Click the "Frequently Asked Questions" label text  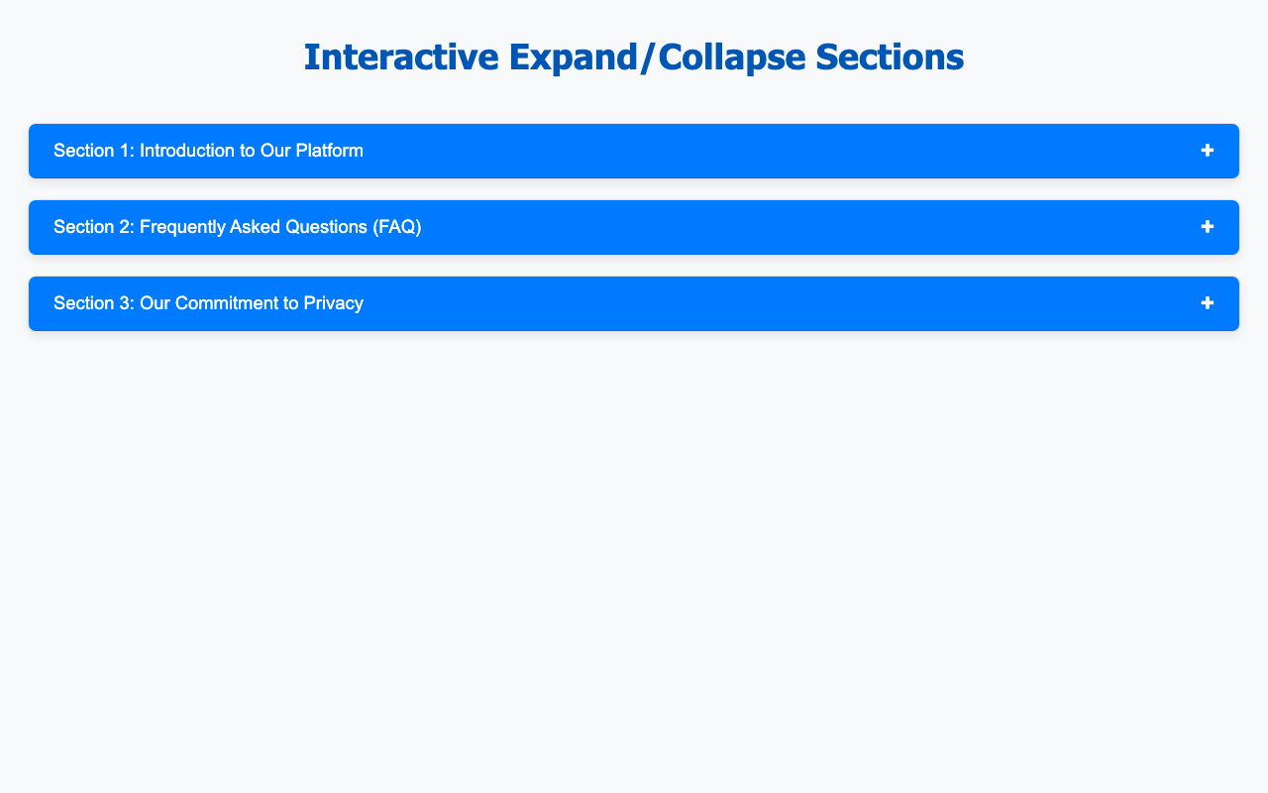pyautogui.click(x=255, y=227)
